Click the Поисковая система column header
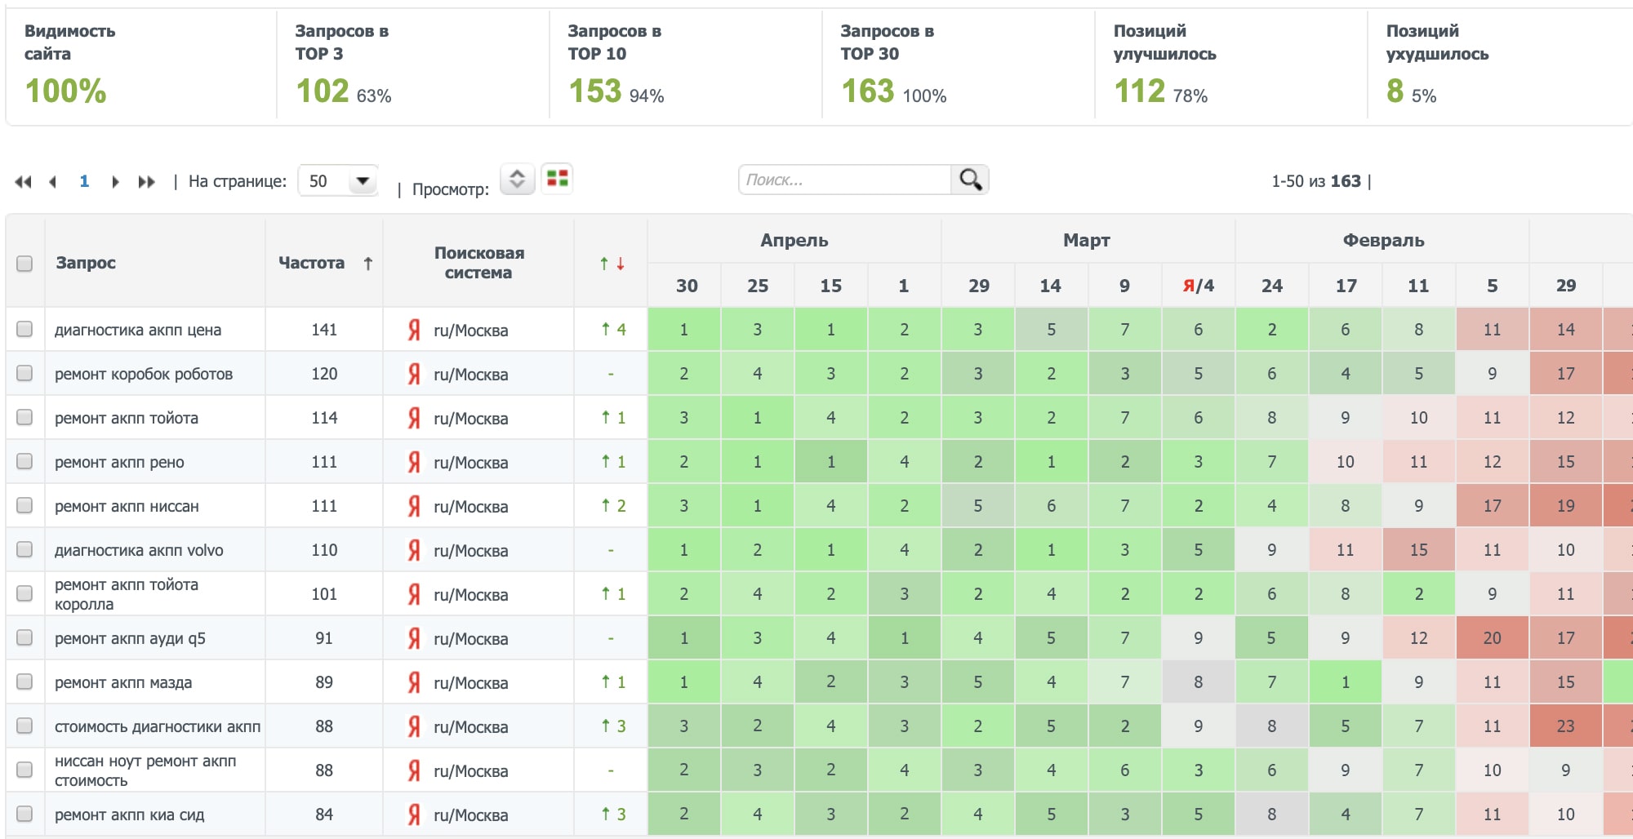Screen dimensions: 1633x839 click(478, 263)
